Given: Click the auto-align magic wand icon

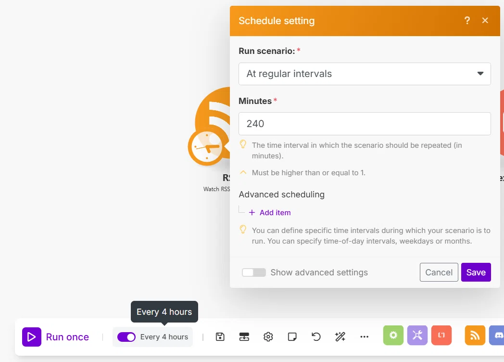Looking at the screenshot, I should (340, 337).
